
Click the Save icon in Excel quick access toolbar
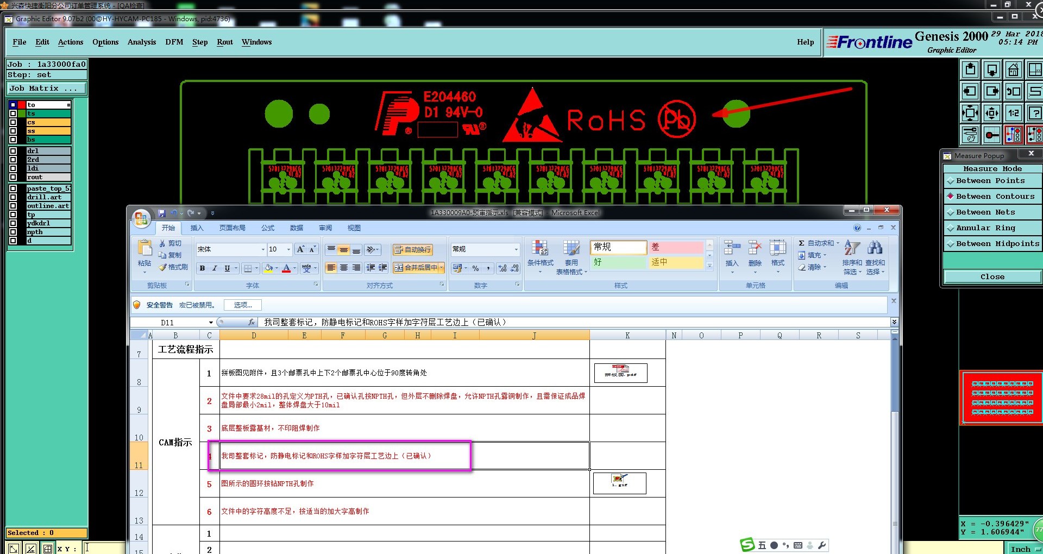coord(161,213)
